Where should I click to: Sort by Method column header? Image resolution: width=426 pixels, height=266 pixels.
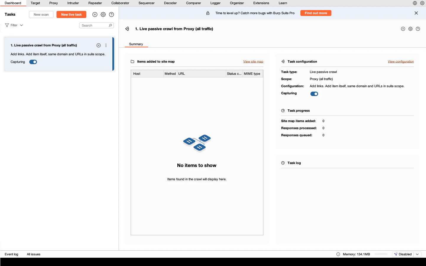point(170,74)
